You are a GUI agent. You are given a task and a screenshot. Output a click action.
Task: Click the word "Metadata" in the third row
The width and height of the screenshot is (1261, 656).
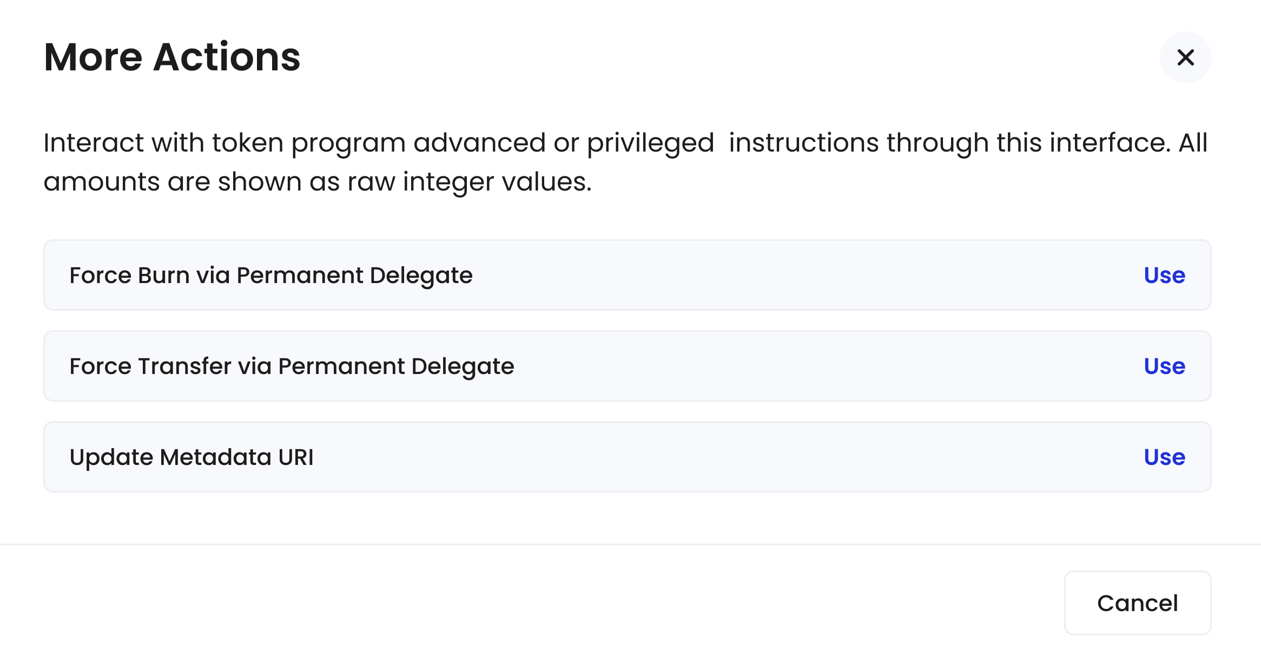click(215, 457)
